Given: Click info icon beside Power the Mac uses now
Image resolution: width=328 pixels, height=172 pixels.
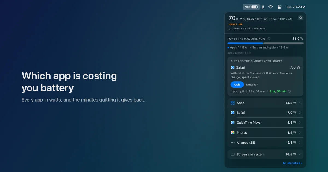Looking at the screenshot, I should (x=269, y=39).
